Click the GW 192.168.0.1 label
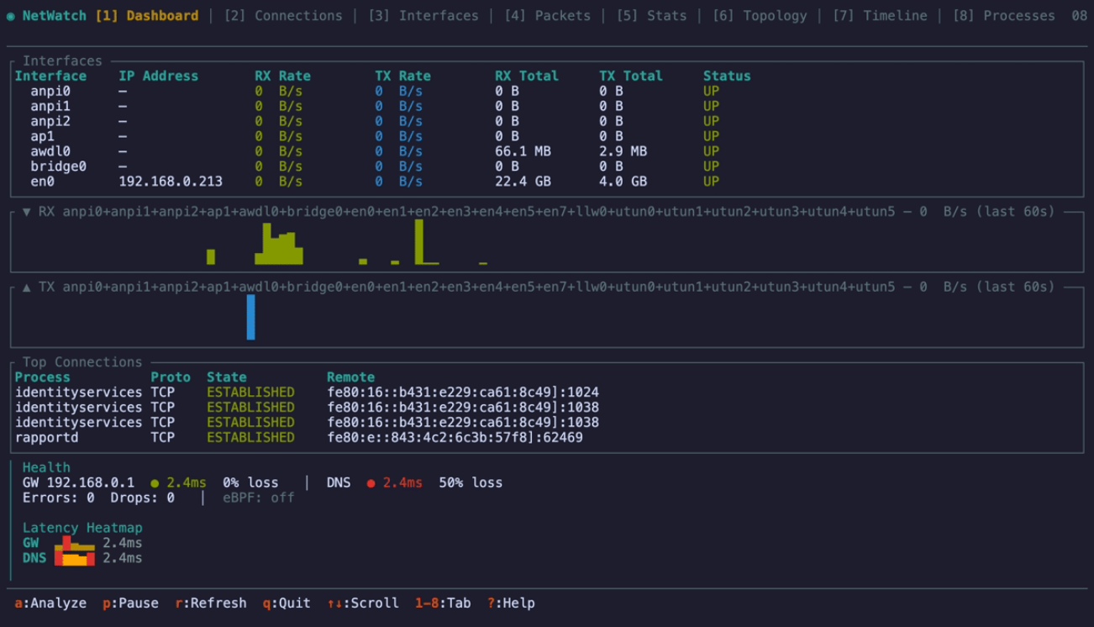The height and width of the screenshot is (627, 1094). pos(78,483)
